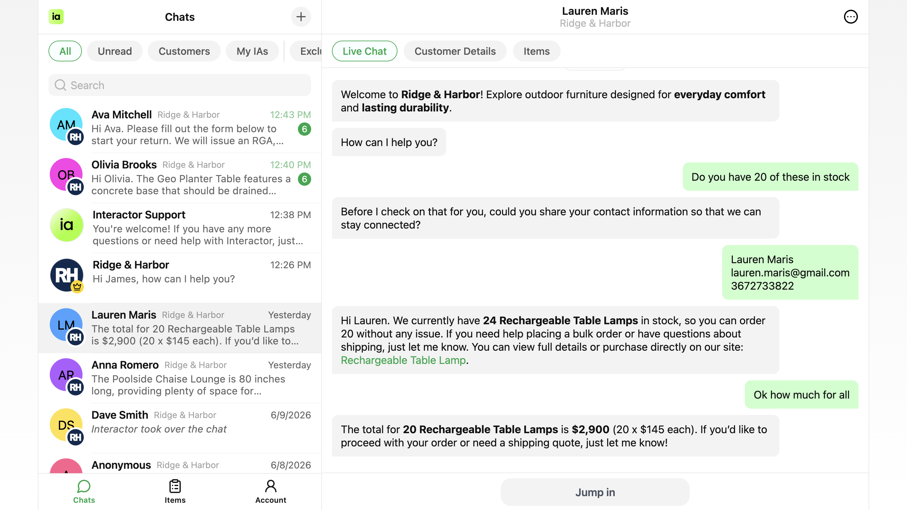
Task: Click 'Before I check on that' message
Action: [555, 218]
